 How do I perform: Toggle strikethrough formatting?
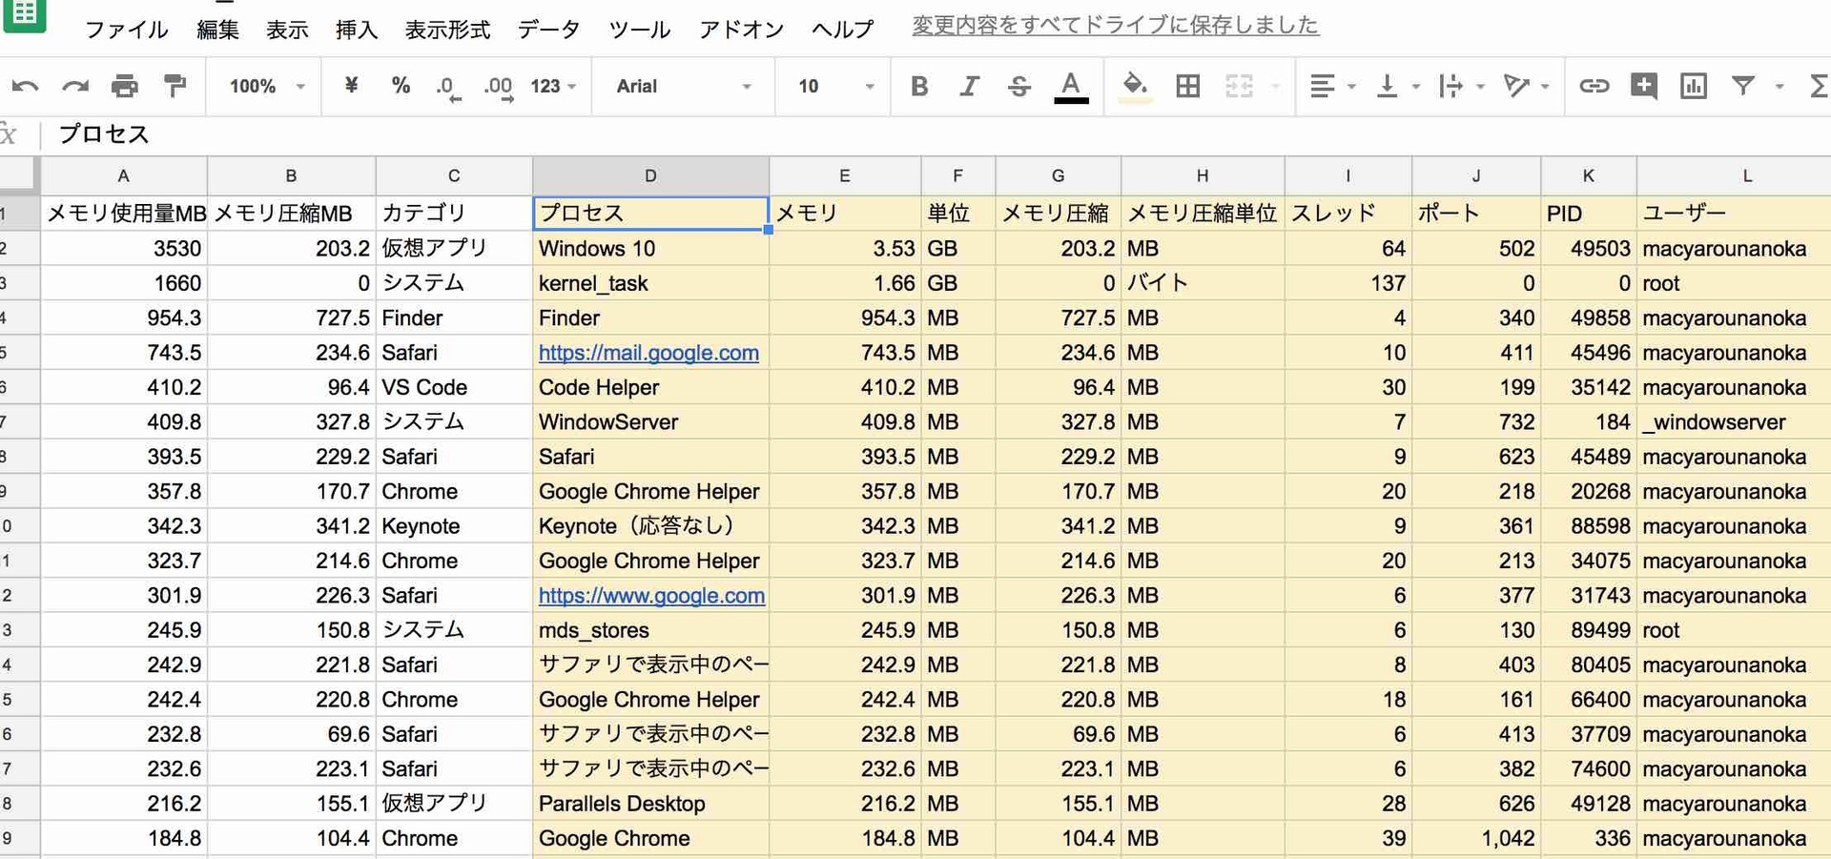pos(1018,87)
